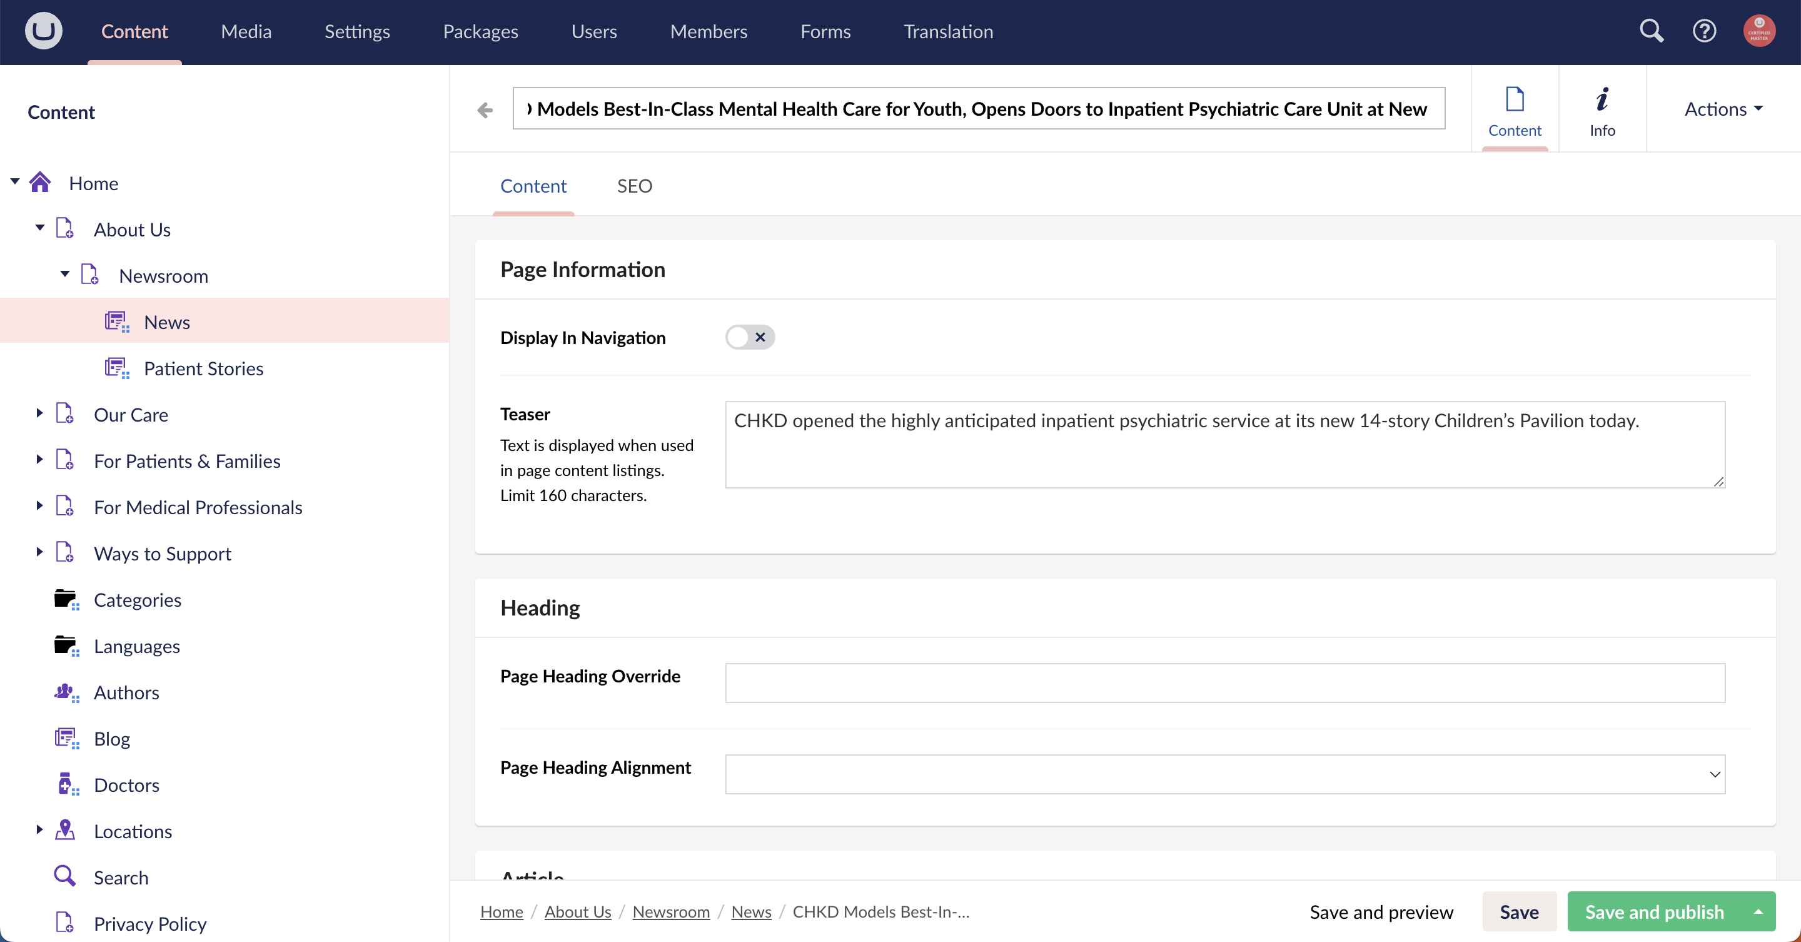Image resolution: width=1801 pixels, height=942 pixels.
Task: Collapse the Newsroom tree node
Action: [x=65, y=275]
